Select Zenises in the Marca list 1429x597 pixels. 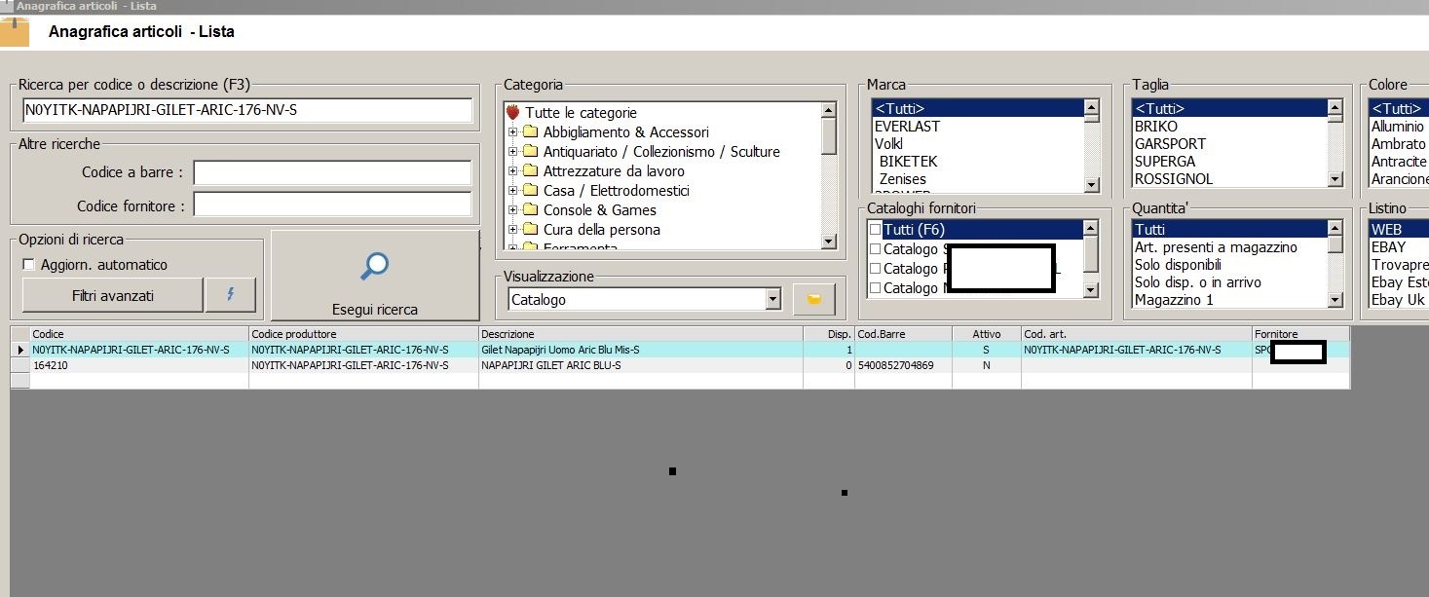pyautogui.click(x=902, y=179)
